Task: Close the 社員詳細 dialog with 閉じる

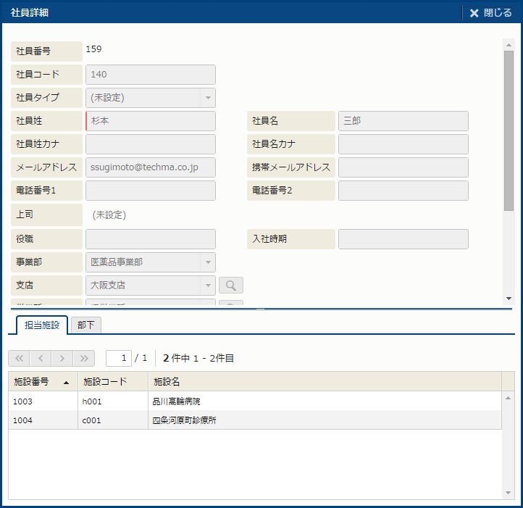Action: coord(490,13)
